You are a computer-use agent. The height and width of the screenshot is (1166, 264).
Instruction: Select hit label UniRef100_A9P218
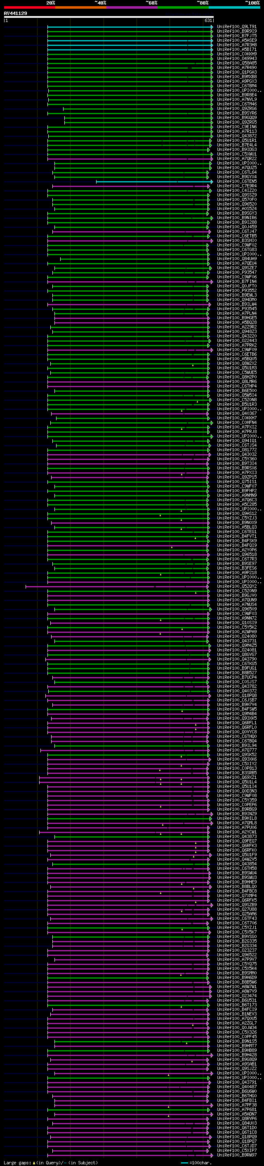pyautogui.click(x=237, y=572)
